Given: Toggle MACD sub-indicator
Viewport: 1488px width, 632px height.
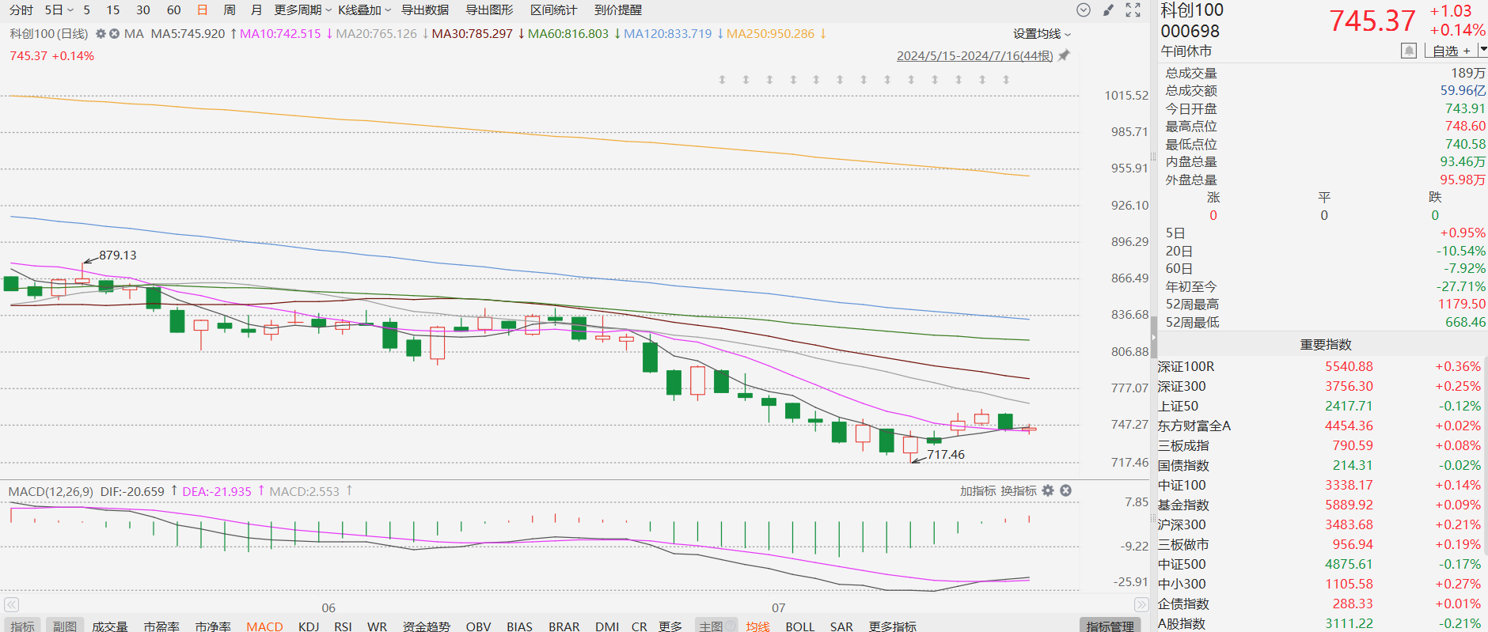Looking at the screenshot, I should tap(264, 626).
